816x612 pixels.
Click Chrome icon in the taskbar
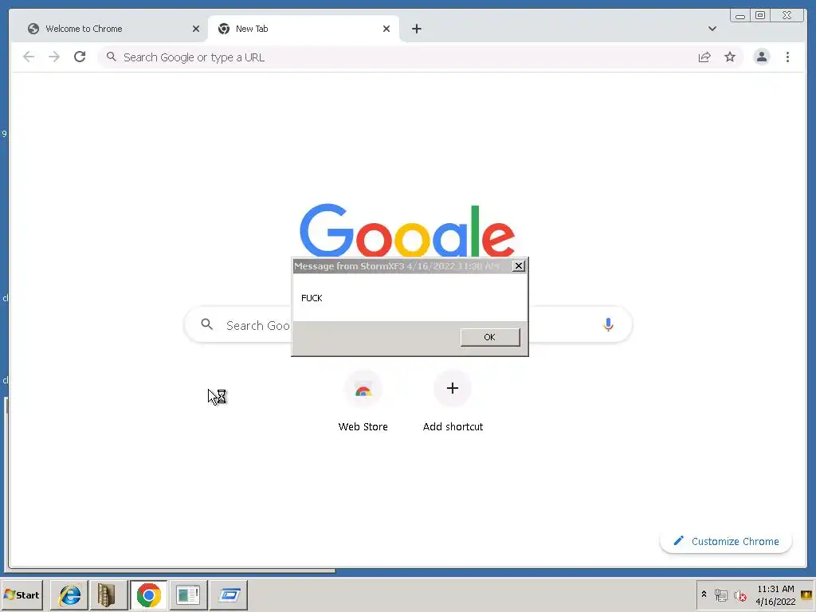pos(149,594)
